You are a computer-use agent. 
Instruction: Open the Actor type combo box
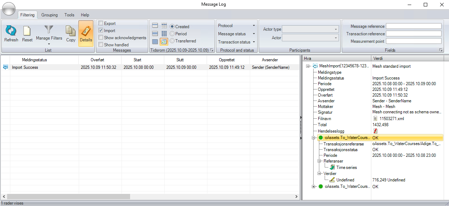tap(310, 29)
